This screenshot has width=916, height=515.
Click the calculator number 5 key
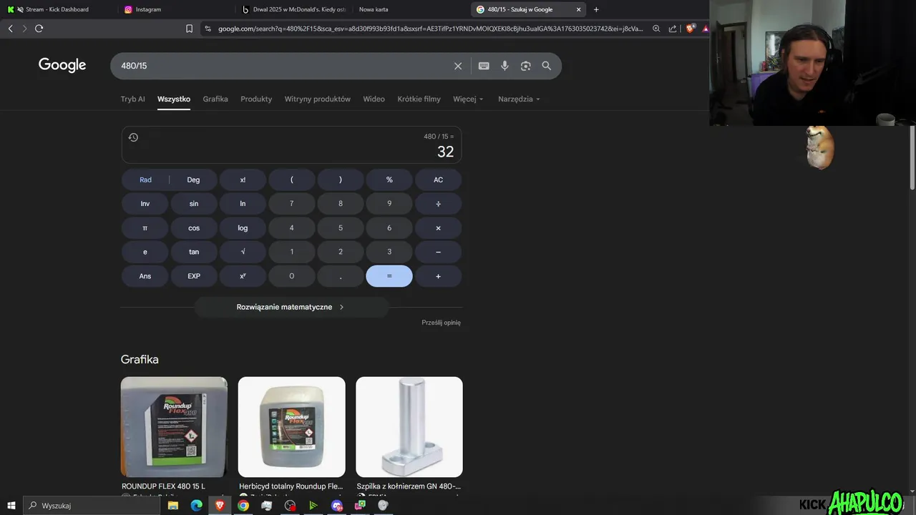click(340, 228)
